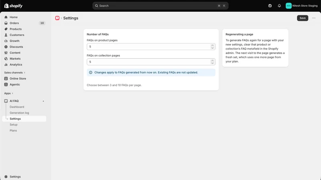Screen dimensions: 321x180
Task: Click the Products tag icon
Action: tap(6, 29)
